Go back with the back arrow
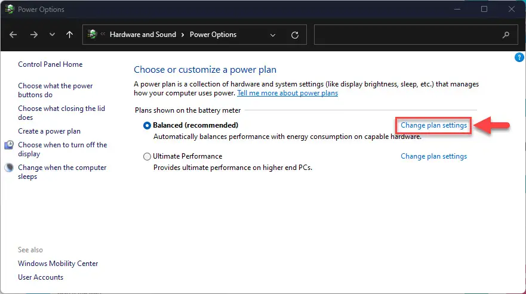Viewport: 526px width, 294px height. (x=13, y=35)
